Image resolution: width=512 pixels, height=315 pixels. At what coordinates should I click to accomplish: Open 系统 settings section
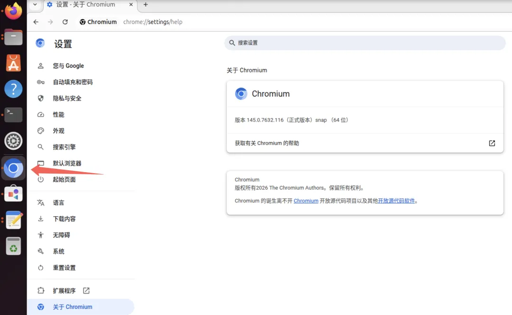pos(81,252)
